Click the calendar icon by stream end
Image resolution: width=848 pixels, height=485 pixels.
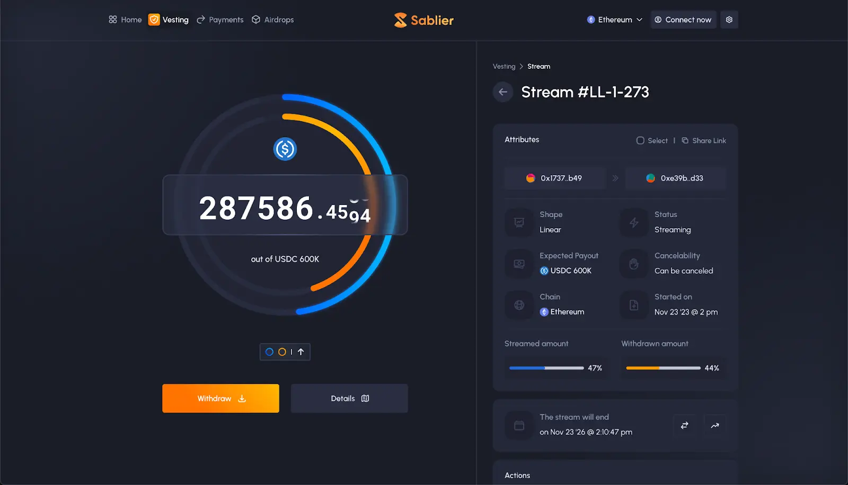pos(519,426)
